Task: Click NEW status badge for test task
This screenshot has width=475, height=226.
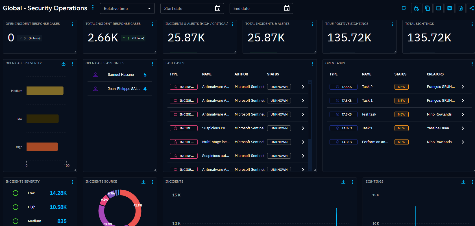Action: tap(401, 114)
